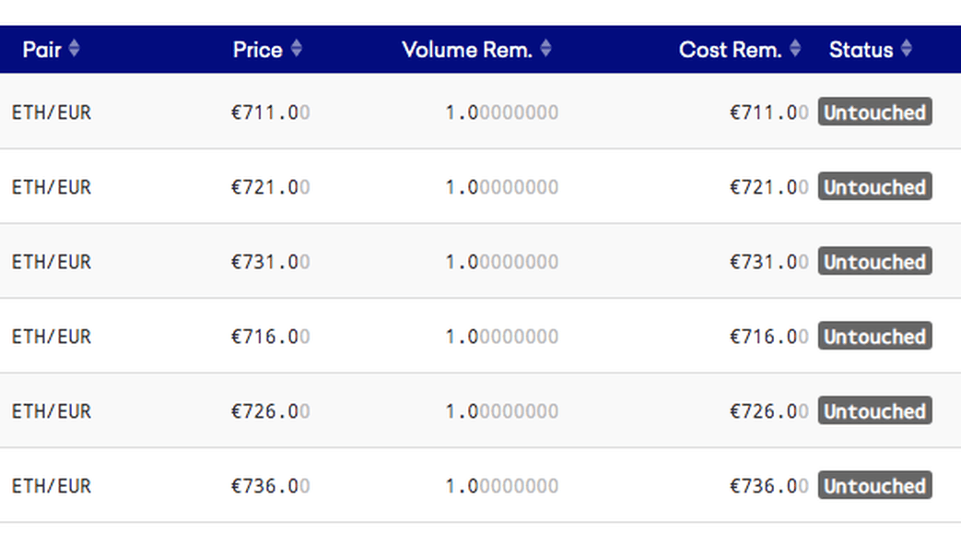The width and height of the screenshot is (961, 558).
Task: Click Untouched badge on the €736.00 order
Action: 874,486
